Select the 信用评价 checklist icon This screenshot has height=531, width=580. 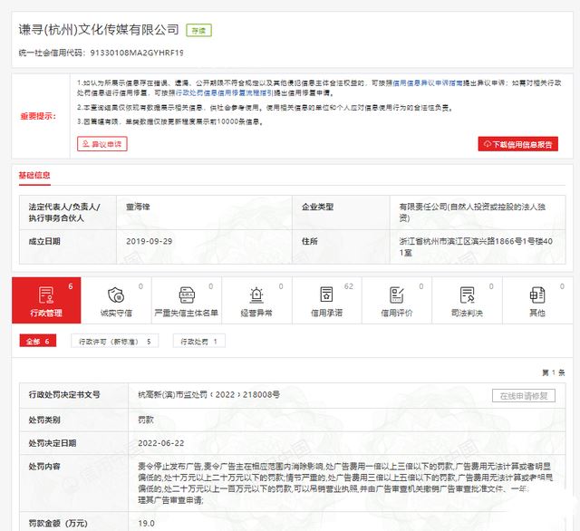pos(397,295)
